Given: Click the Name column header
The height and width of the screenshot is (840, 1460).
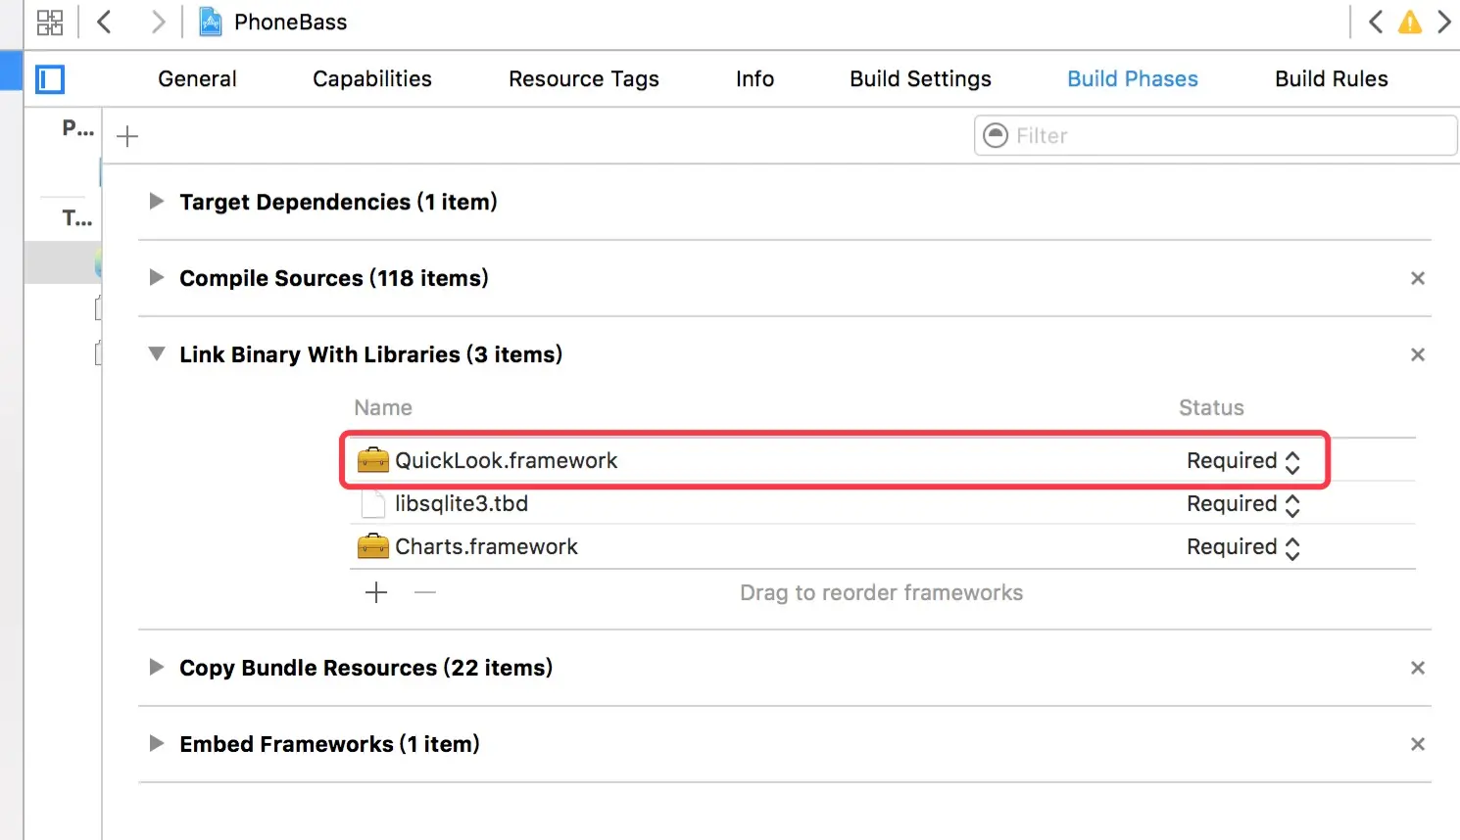Looking at the screenshot, I should (383, 407).
